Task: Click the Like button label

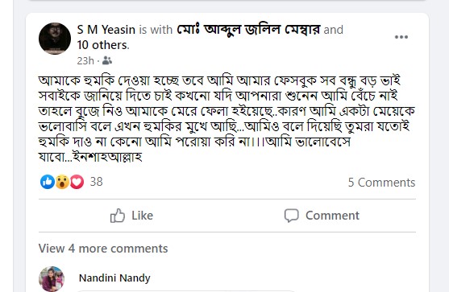Action: pyautogui.click(x=143, y=216)
